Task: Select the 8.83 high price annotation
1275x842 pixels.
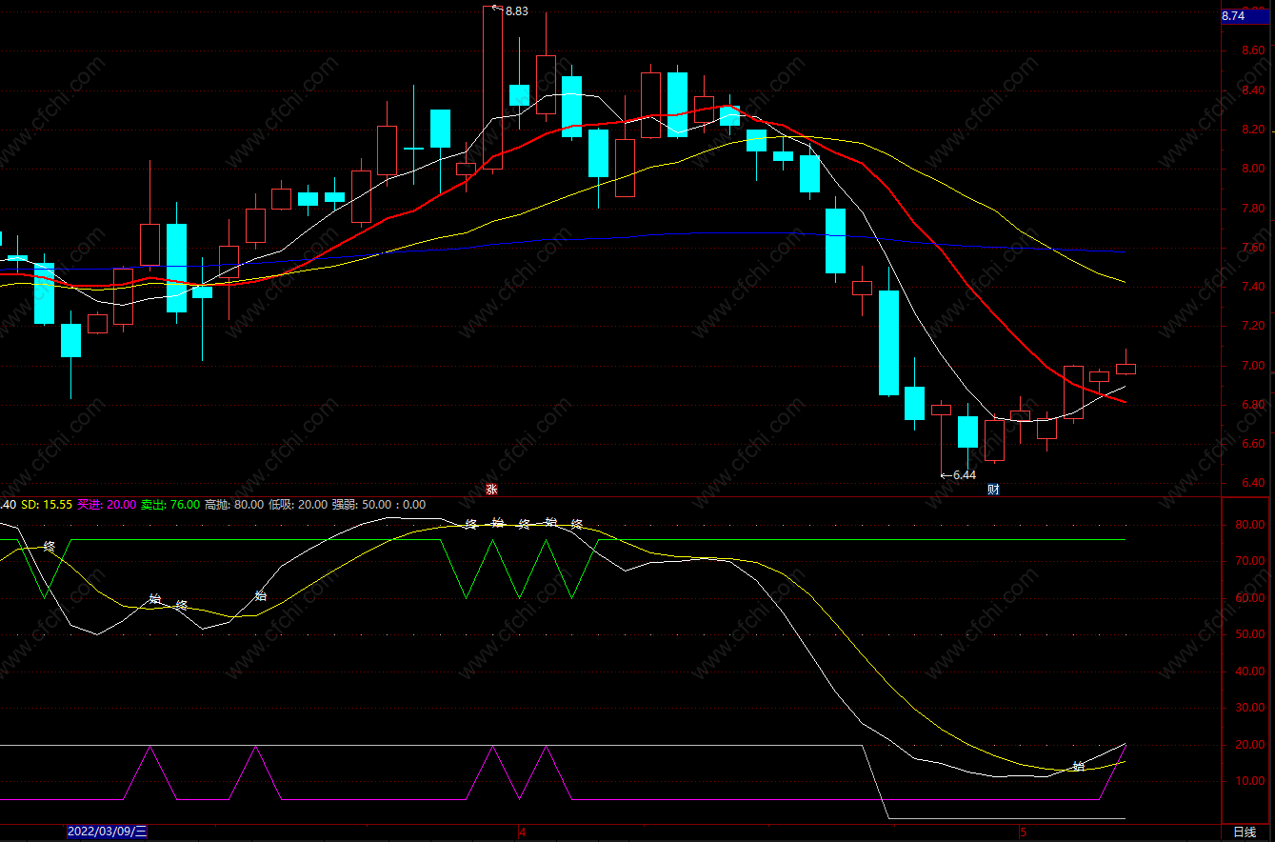Action: pos(516,11)
